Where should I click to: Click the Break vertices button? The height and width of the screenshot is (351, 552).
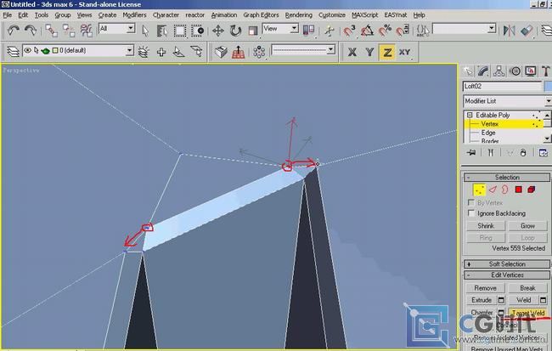(527, 288)
